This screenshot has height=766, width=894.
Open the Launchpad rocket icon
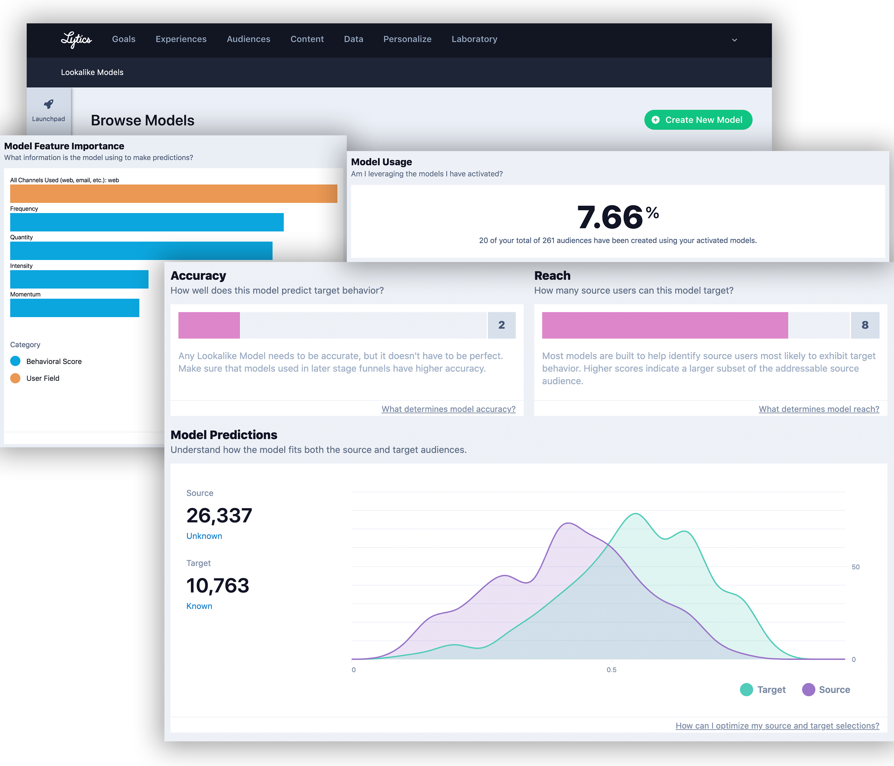click(48, 104)
